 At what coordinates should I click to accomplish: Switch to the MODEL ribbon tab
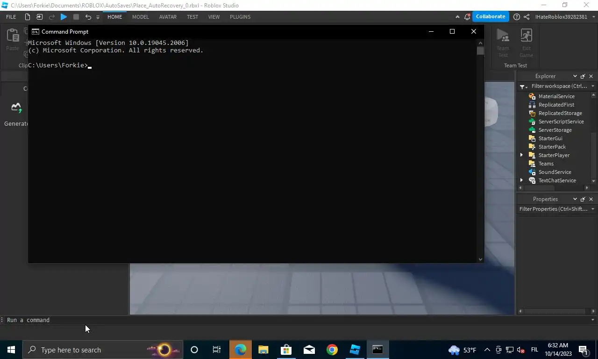(140, 17)
